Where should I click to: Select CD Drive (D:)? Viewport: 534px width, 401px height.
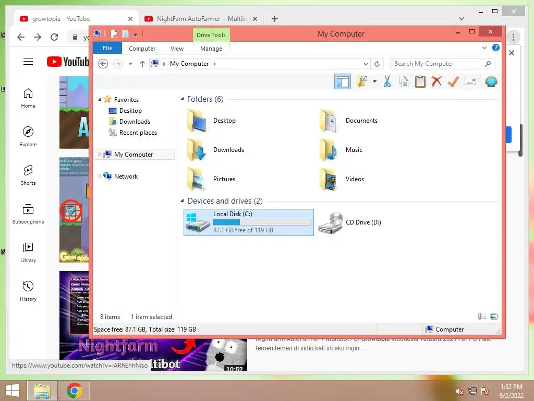[x=350, y=222]
